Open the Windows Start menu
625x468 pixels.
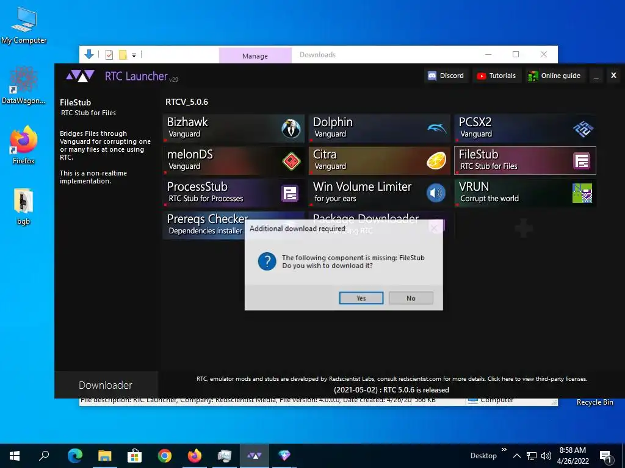point(15,456)
